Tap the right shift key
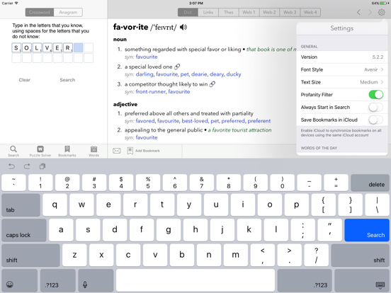 360,255
